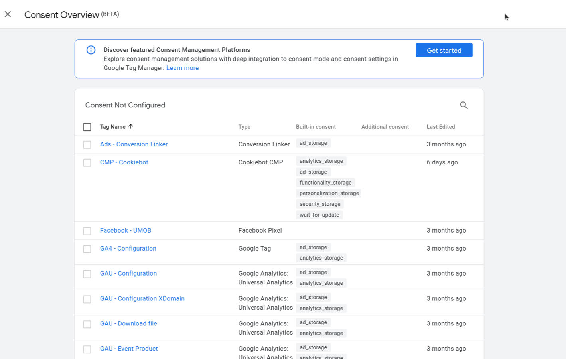Click the Facebook Pixel type cell
This screenshot has width=566, height=359.
[260, 231]
